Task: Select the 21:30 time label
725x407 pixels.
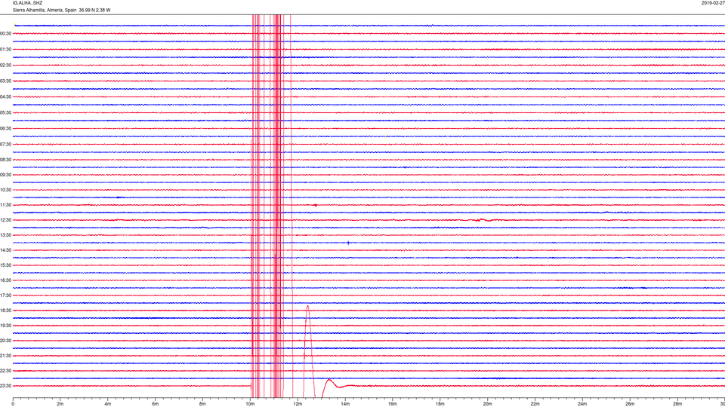Action: click(5, 356)
